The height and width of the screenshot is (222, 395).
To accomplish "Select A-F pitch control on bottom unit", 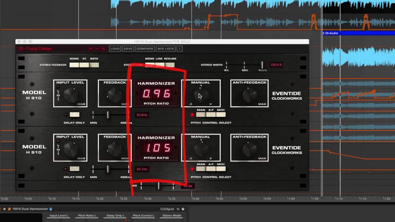I will (x=211, y=169).
